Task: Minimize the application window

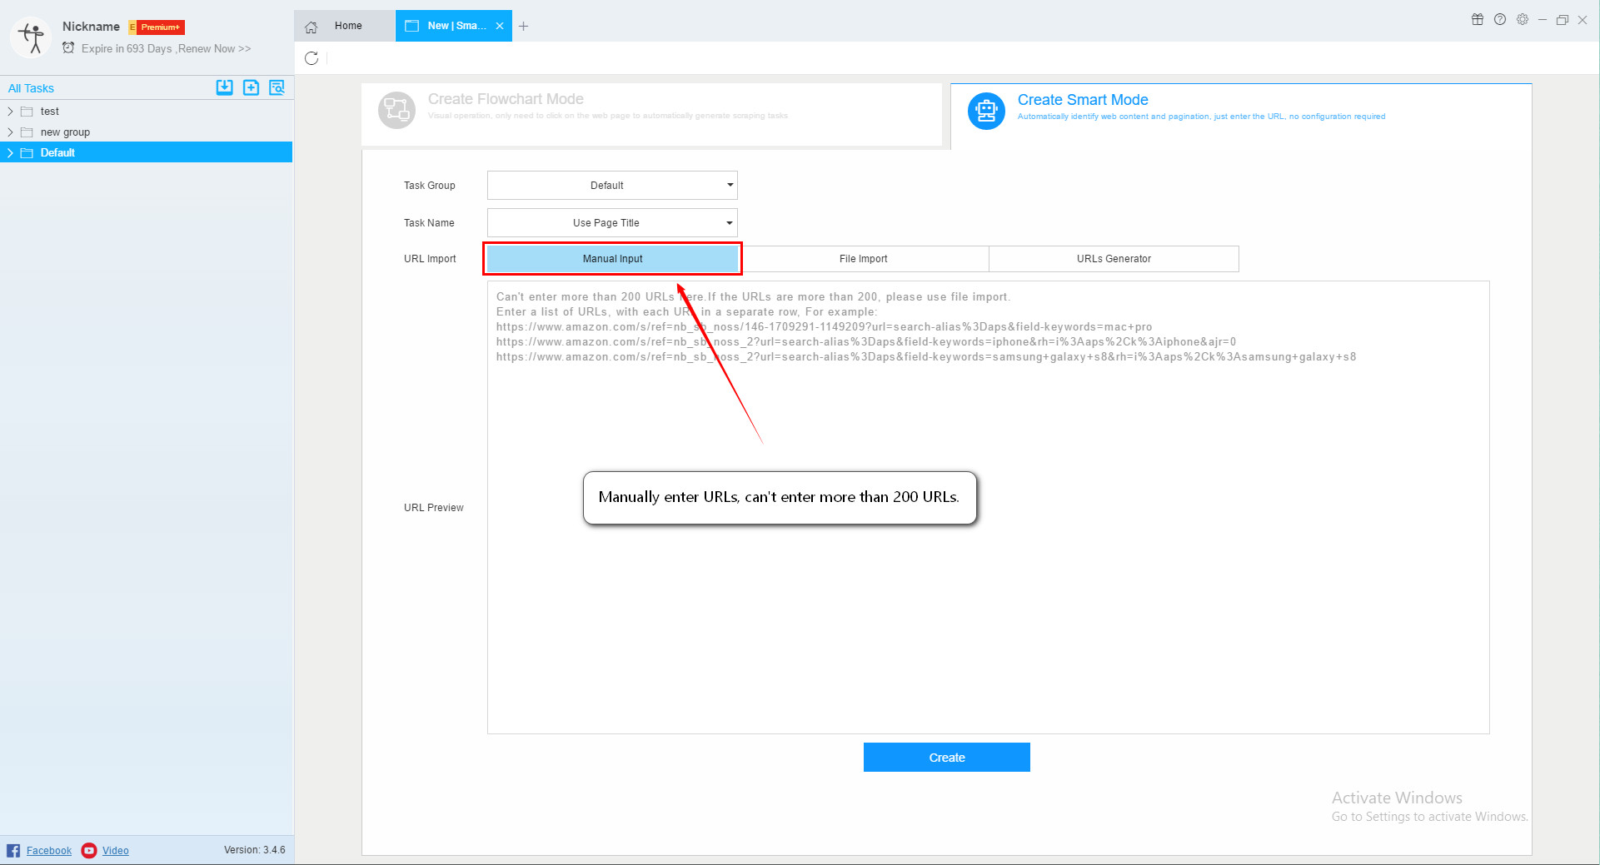Action: pos(1543,19)
